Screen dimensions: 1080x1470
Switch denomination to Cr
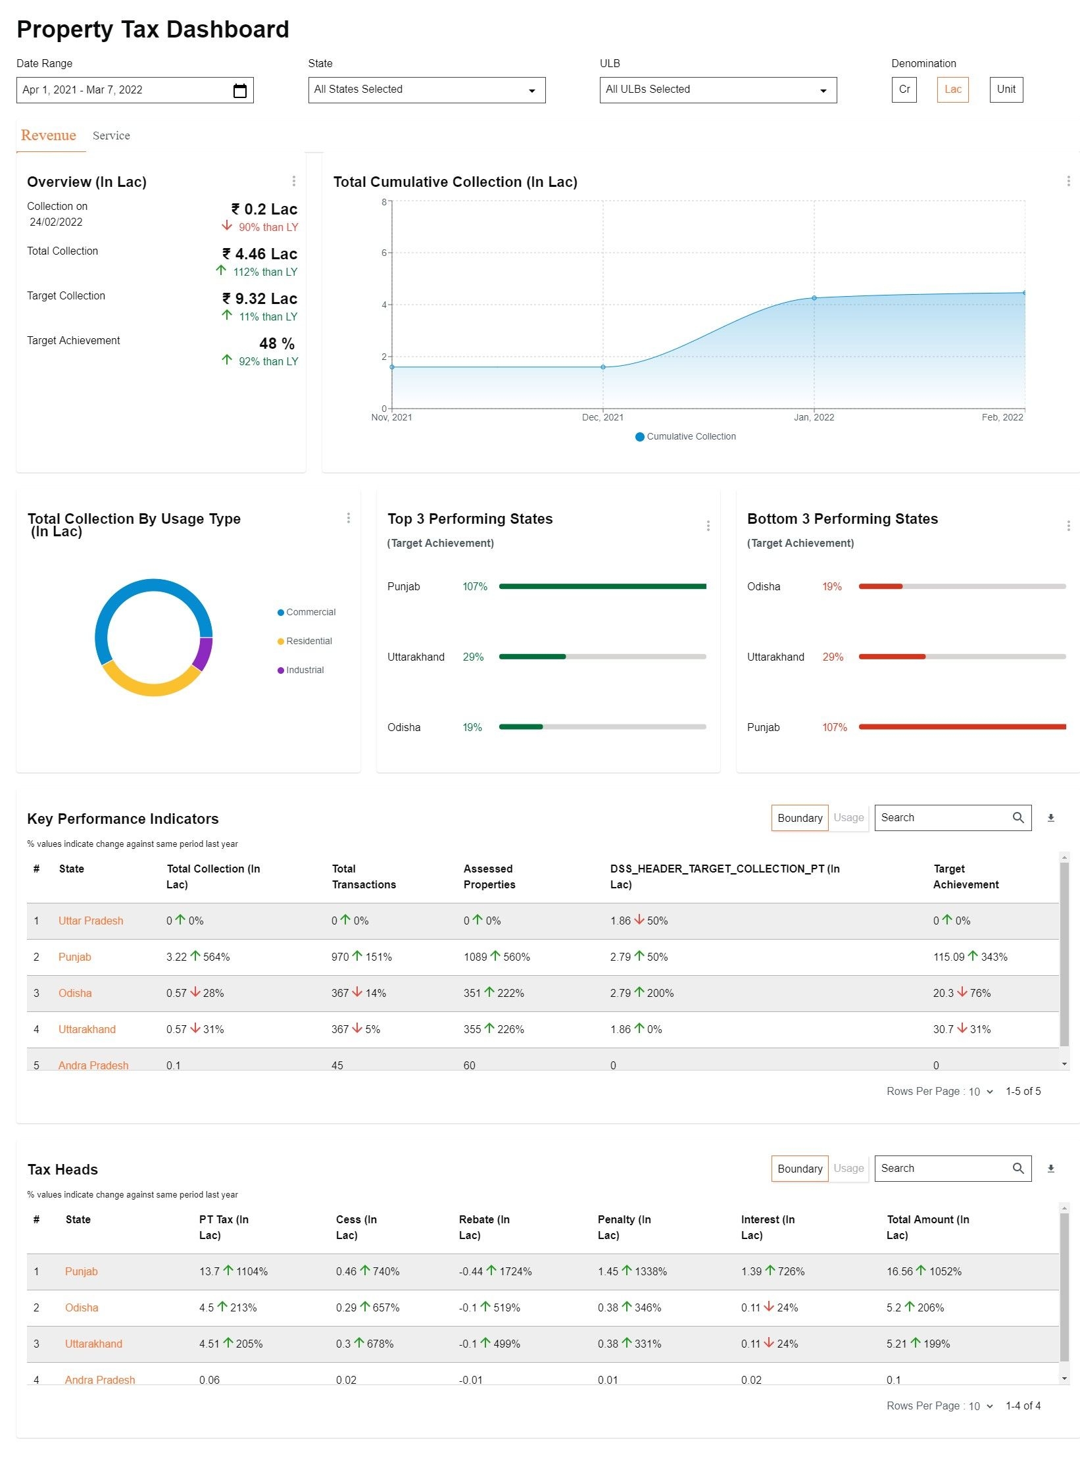(904, 89)
